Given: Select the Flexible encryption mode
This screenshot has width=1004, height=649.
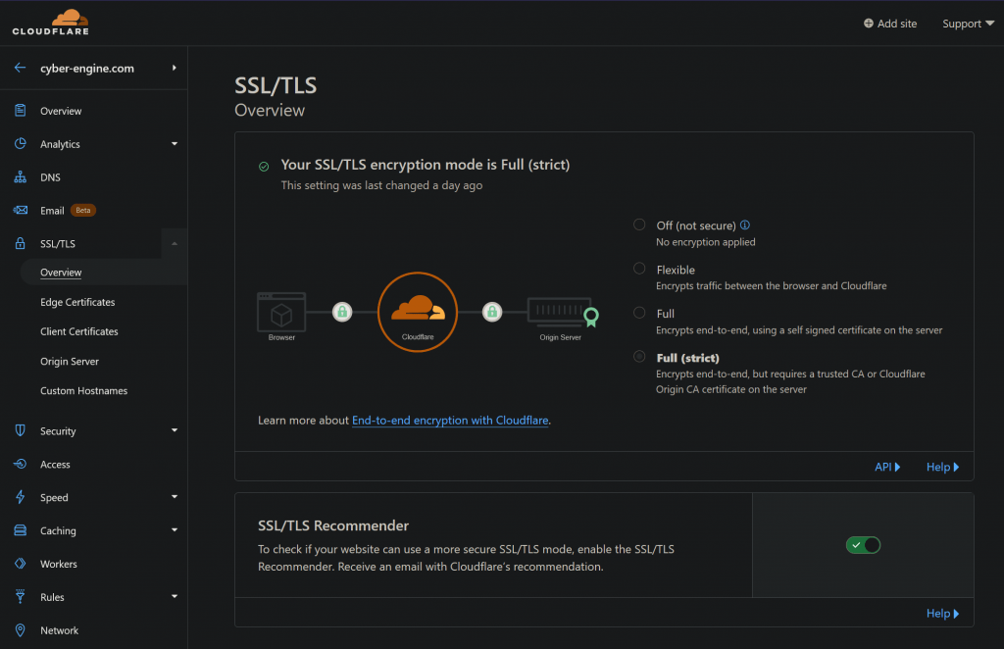Looking at the screenshot, I should (639, 269).
